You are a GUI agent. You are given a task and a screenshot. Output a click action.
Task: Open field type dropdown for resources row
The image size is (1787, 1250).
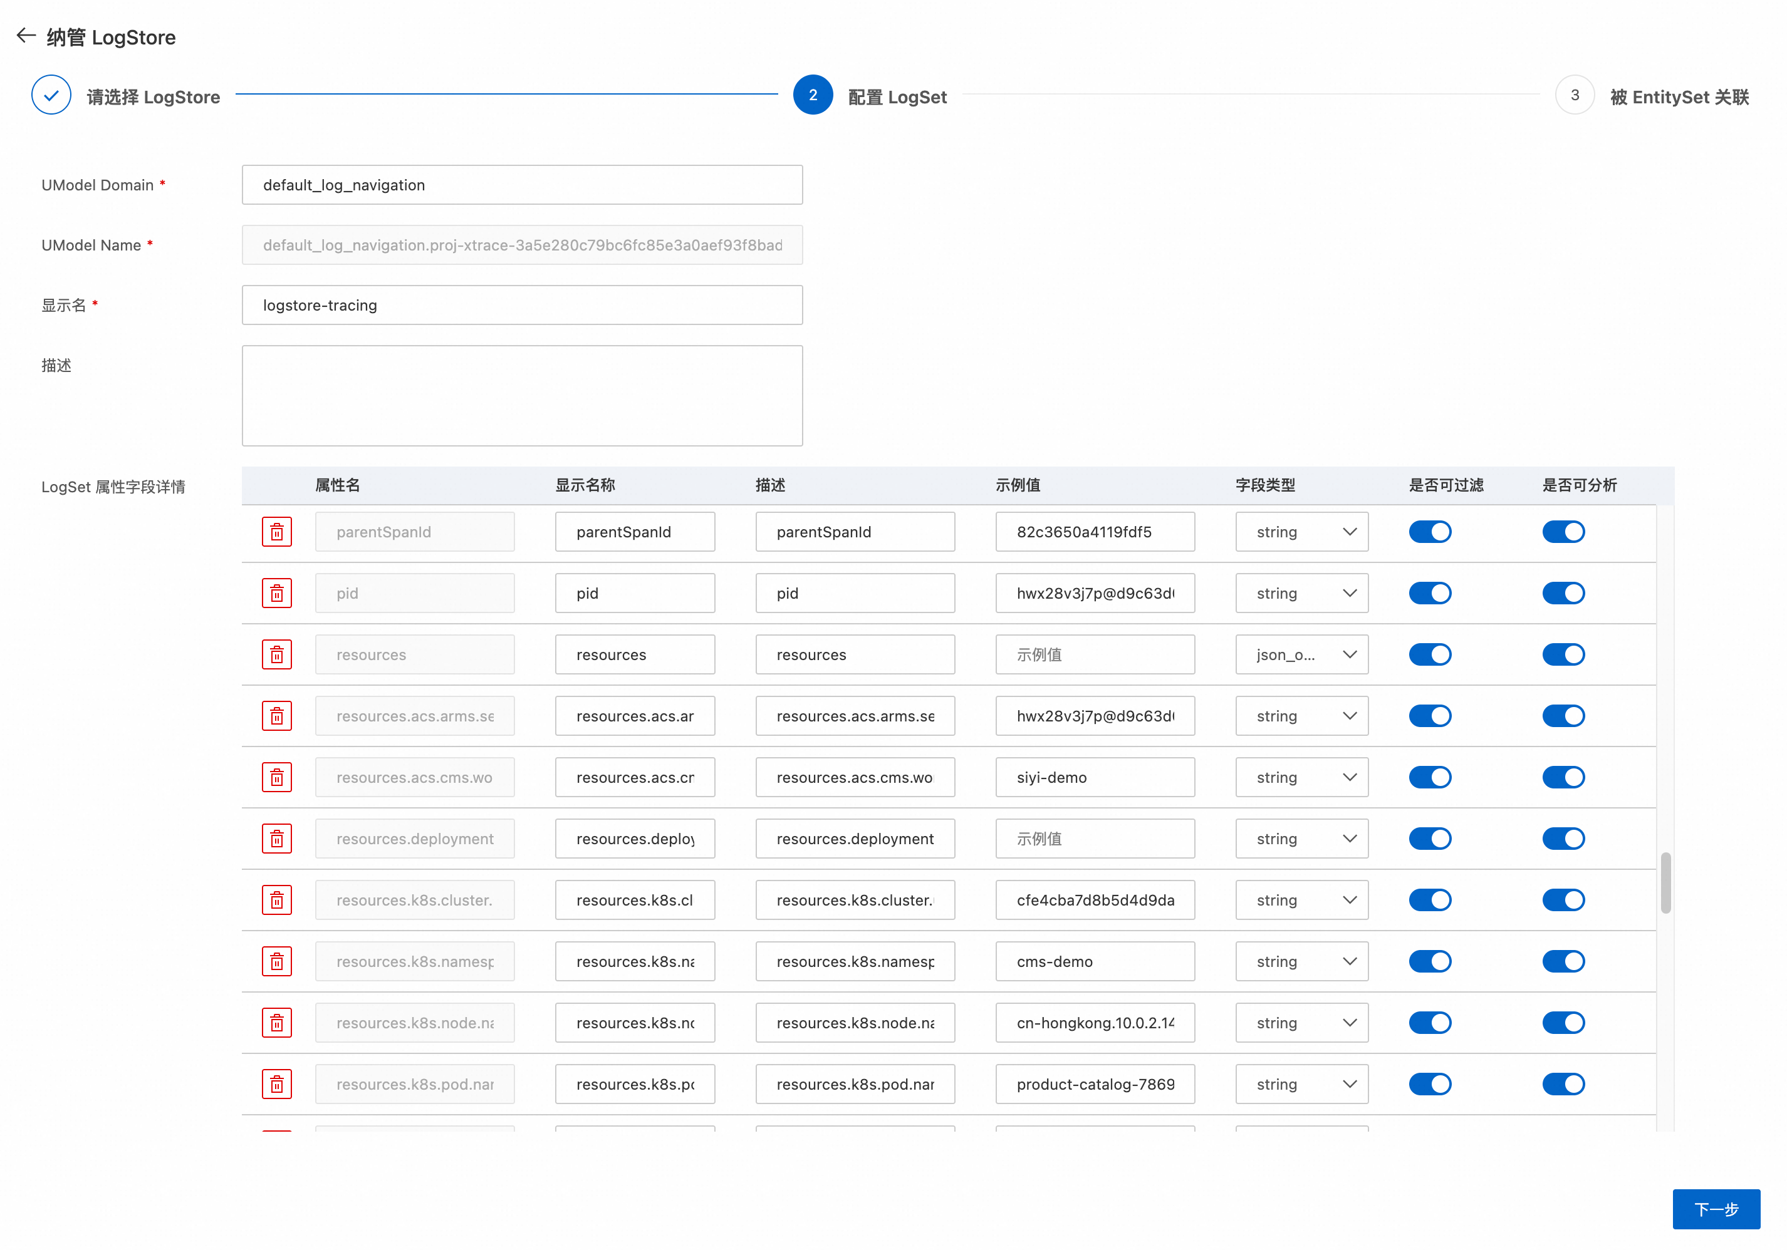coord(1301,655)
